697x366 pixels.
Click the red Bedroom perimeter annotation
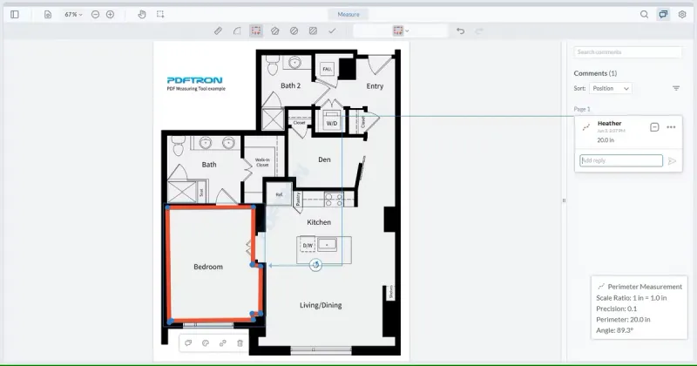tap(168, 264)
